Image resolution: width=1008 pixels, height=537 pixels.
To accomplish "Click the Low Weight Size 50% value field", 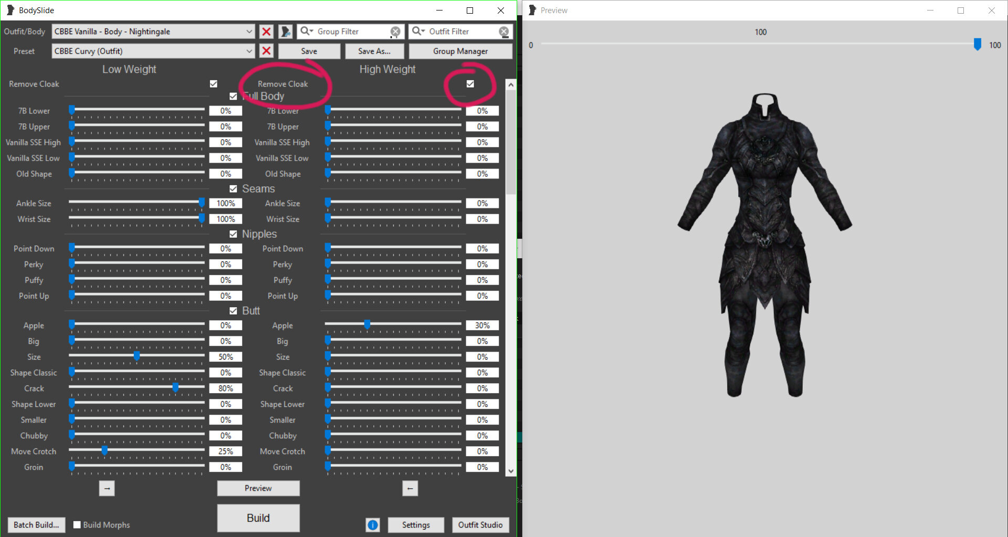I will point(226,357).
